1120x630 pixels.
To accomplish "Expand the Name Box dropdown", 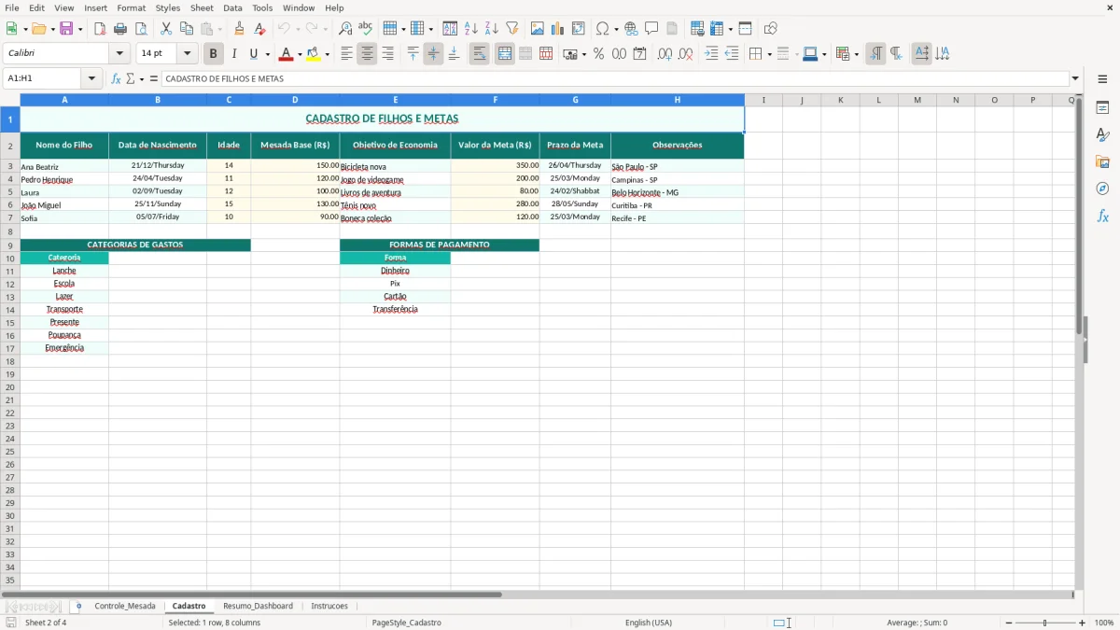I will tap(91, 78).
